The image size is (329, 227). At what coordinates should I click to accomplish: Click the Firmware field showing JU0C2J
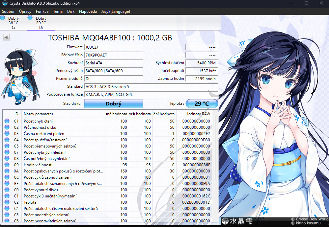(114, 47)
